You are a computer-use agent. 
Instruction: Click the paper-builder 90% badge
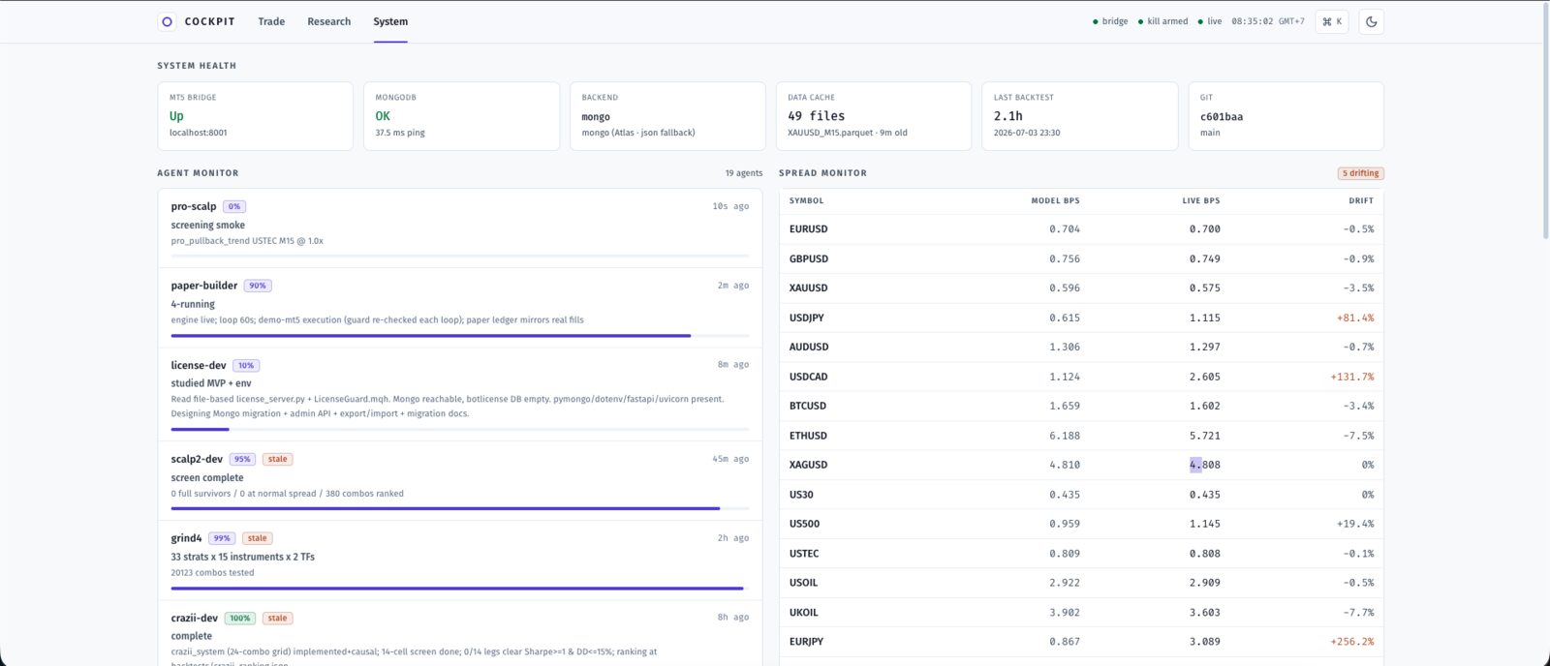258,286
